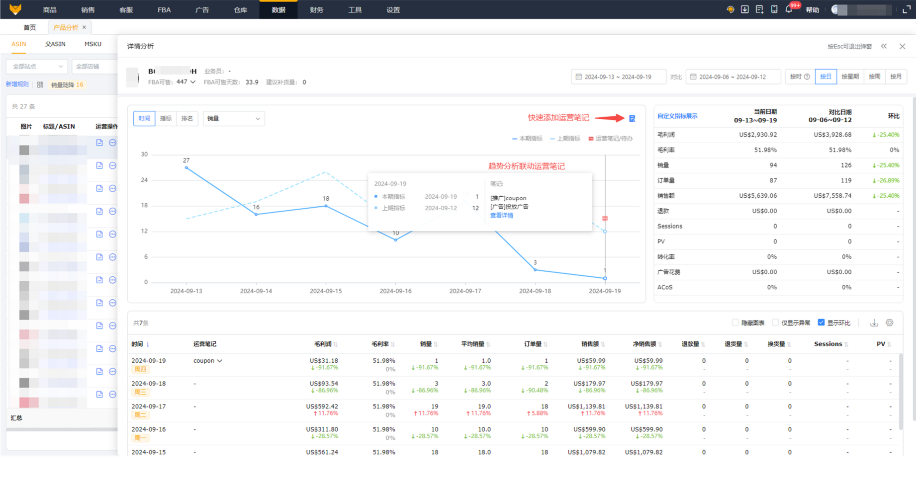Expand the coupon note in 2024-09-19 row

[x=208, y=361]
